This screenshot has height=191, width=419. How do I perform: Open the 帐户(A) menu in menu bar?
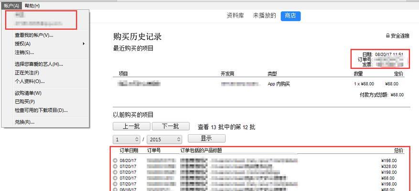[11, 6]
